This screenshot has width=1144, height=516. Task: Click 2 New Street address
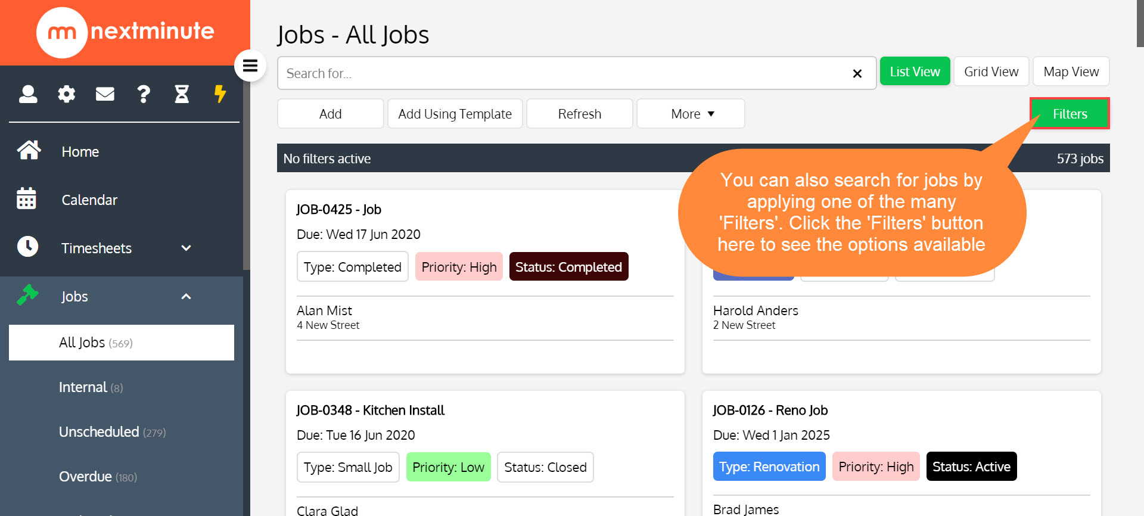tap(744, 325)
